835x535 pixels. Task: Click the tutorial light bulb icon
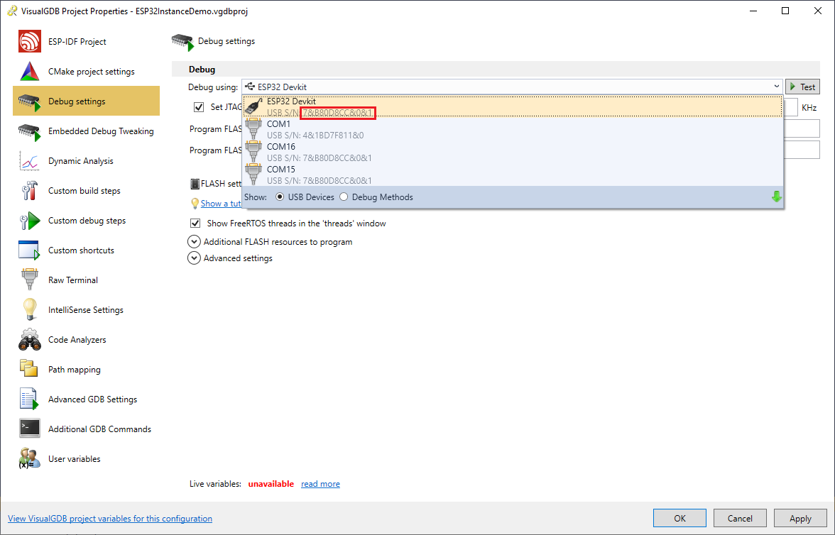[195, 204]
